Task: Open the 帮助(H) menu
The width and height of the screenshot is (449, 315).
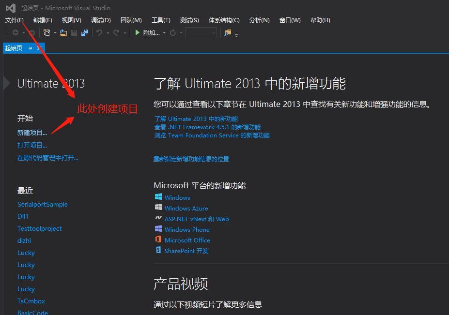Action: pyautogui.click(x=321, y=20)
